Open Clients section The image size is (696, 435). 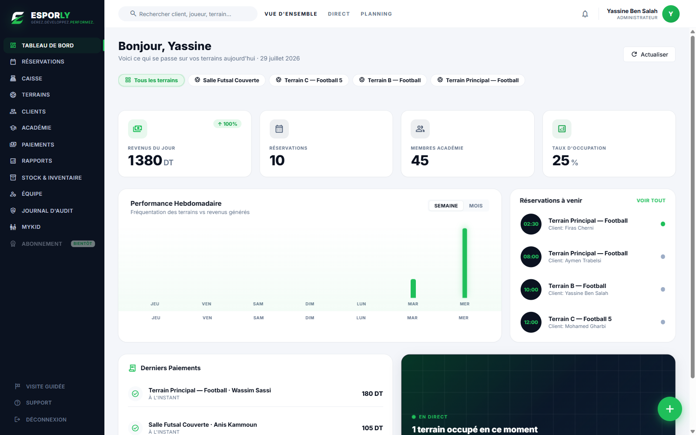(x=52, y=111)
